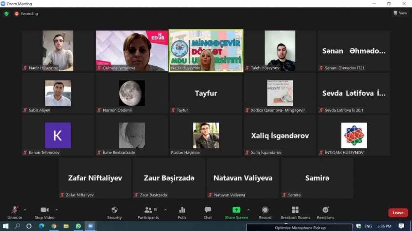Click the green encryption shield icon

click(x=6, y=14)
